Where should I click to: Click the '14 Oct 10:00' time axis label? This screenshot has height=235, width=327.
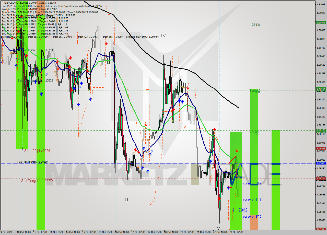[x=73, y=232]
